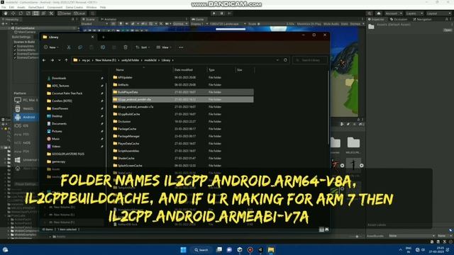This screenshot has height=255, width=454.
Task: Click the Unity Play button
Action: coord(214,13)
